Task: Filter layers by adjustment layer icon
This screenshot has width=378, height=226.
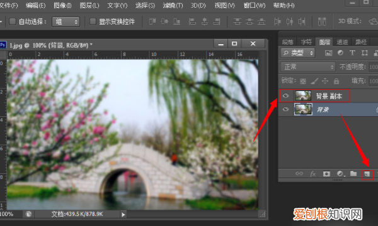Action: pos(340,53)
